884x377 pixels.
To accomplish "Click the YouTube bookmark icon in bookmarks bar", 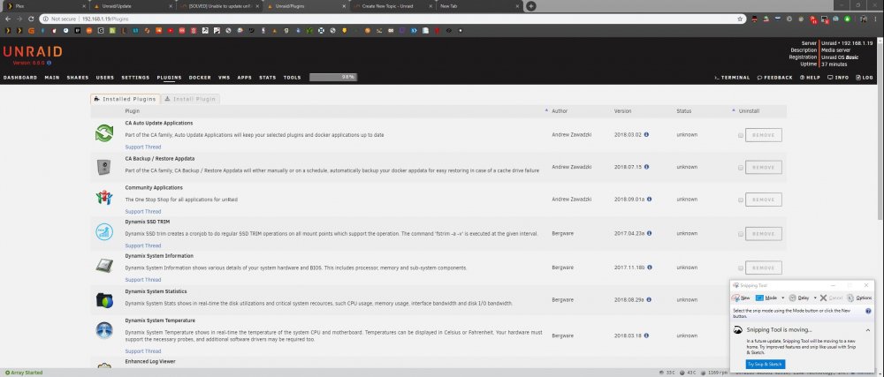I will 171,30.
